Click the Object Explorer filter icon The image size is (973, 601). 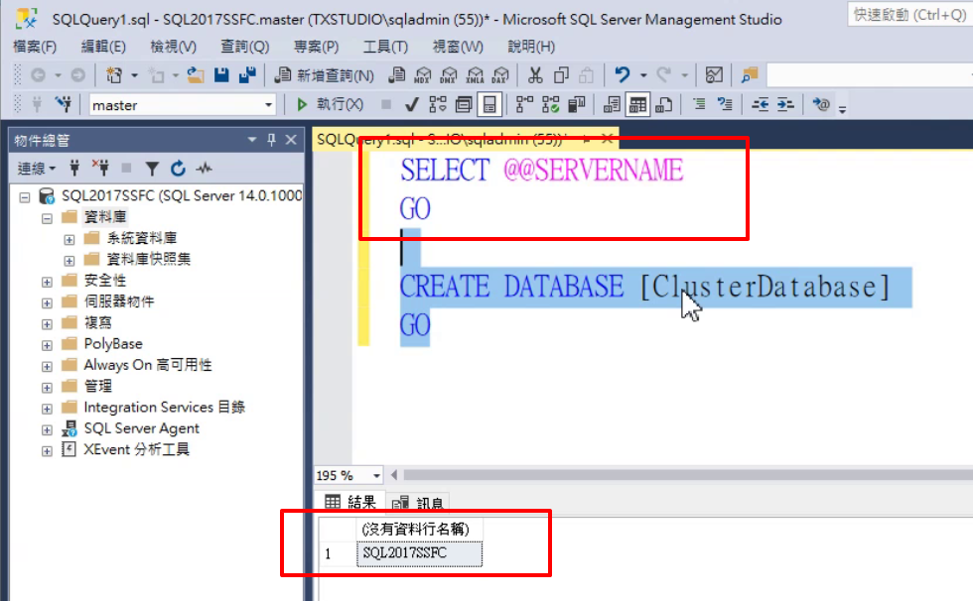click(152, 168)
